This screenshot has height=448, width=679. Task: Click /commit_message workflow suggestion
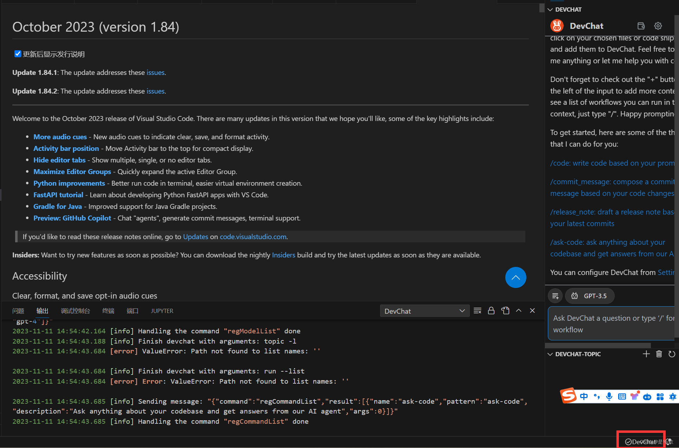coord(612,187)
